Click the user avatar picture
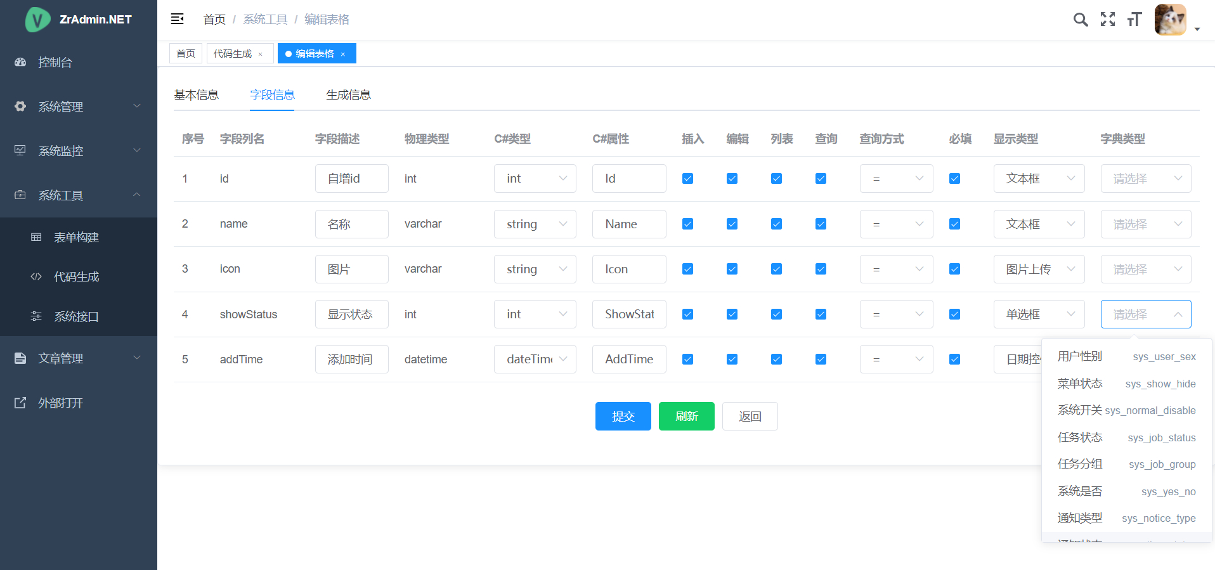Image resolution: width=1215 pixels, height=570 pixels. tap(1170, 20)
